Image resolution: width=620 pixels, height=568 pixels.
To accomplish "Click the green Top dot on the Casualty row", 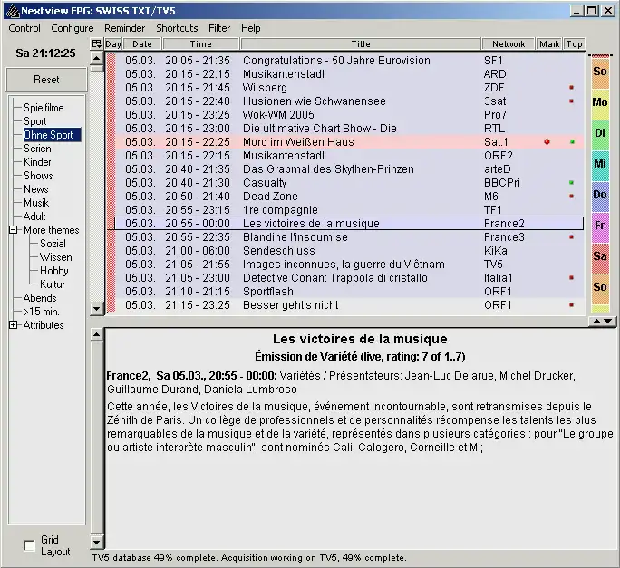I will tap(571, 183).
